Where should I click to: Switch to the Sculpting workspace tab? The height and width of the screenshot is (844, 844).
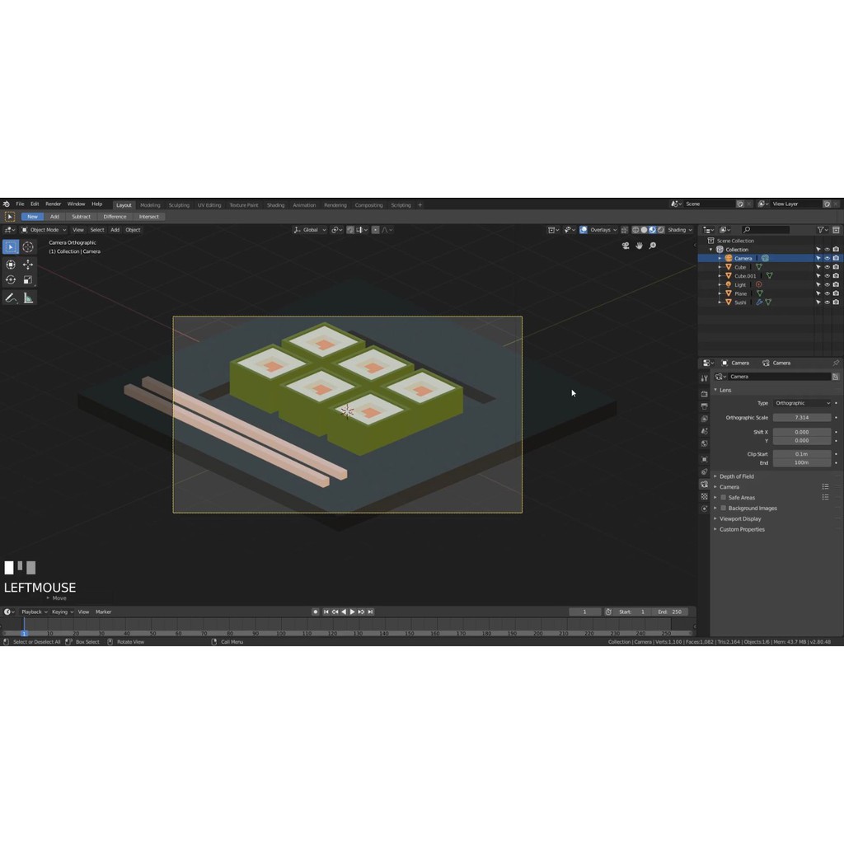pyautogui.click(x=179, y=205)
